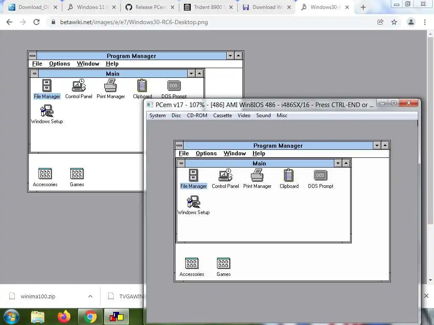The image size is (434, 325).
Task: Open Games group icon in PCem window
Action: (223, 267)
